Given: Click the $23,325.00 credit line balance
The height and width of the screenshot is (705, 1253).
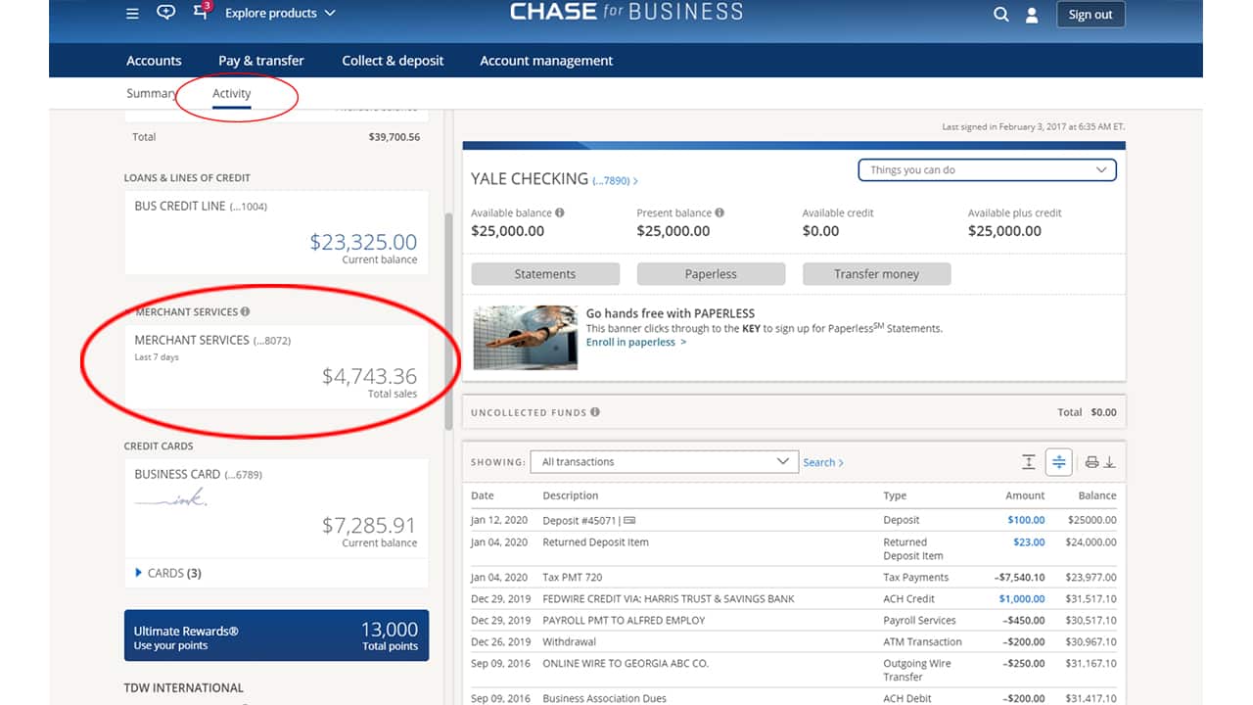Looking at the screenshot, I should pyautogui.click(x=363, y=242).
